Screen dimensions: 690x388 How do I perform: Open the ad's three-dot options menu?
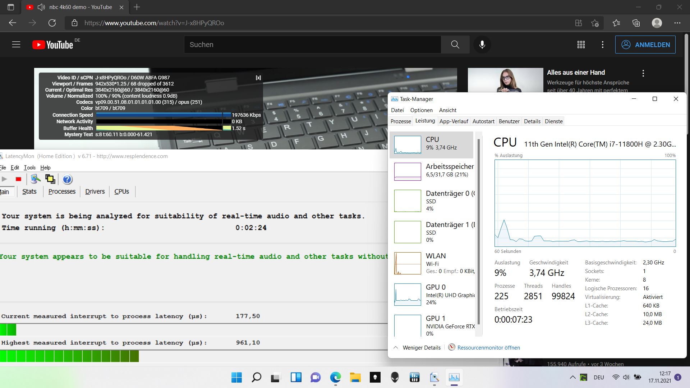[x=643, y=73]
